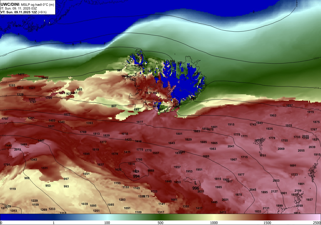Click the height value 1967

(233, 160)
